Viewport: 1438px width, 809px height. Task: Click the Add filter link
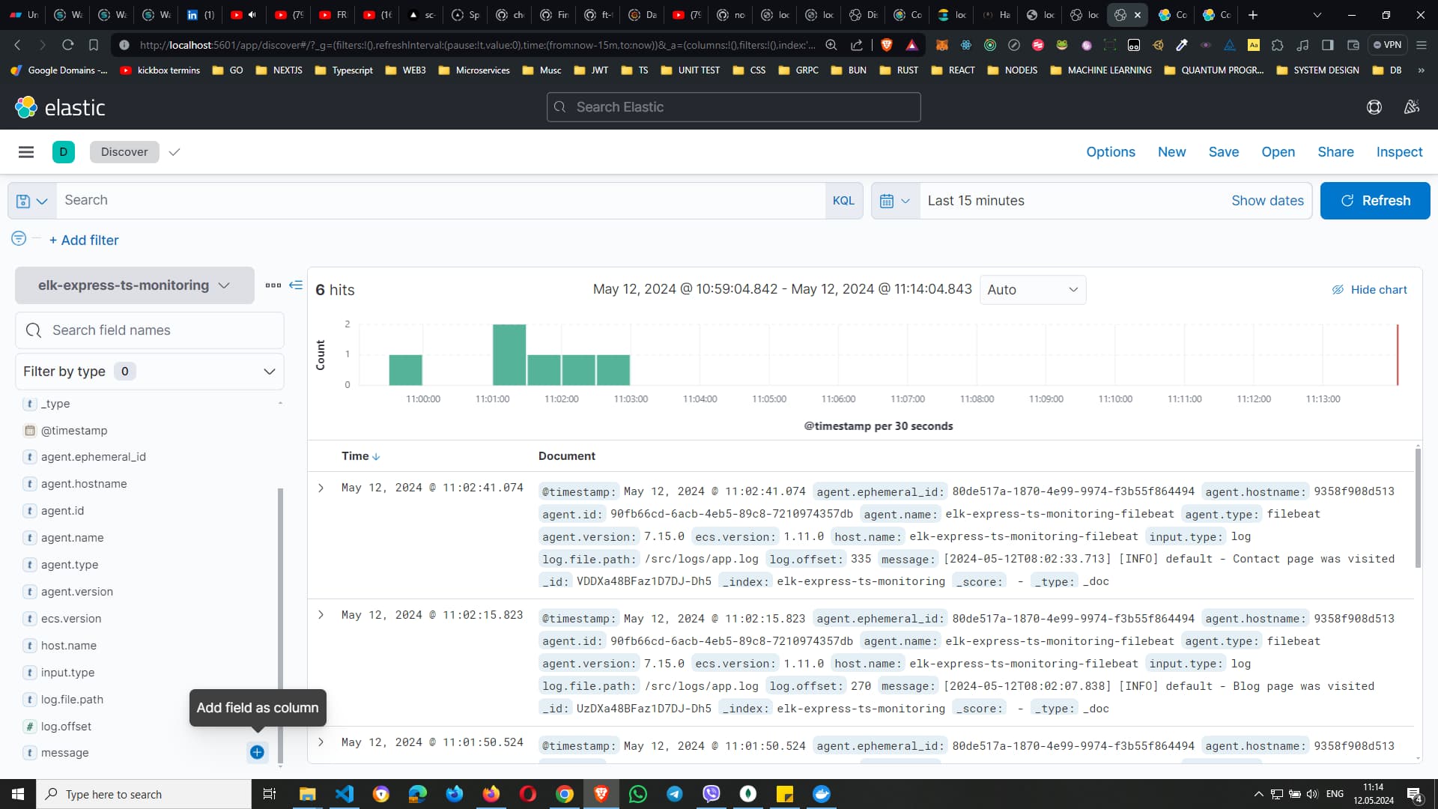tap(84, 240)
